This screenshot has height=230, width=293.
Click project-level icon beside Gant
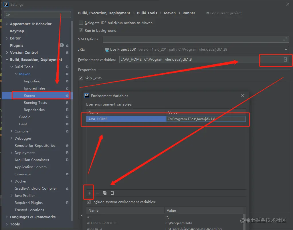[67, 124]
